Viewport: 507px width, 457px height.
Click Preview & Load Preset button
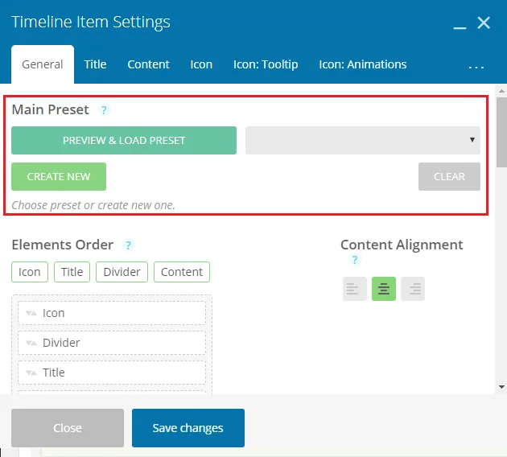(124, 140)
